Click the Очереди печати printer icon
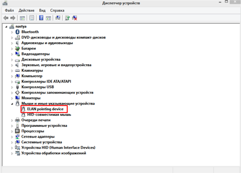241x173 pixels. (x=17, y=120)
